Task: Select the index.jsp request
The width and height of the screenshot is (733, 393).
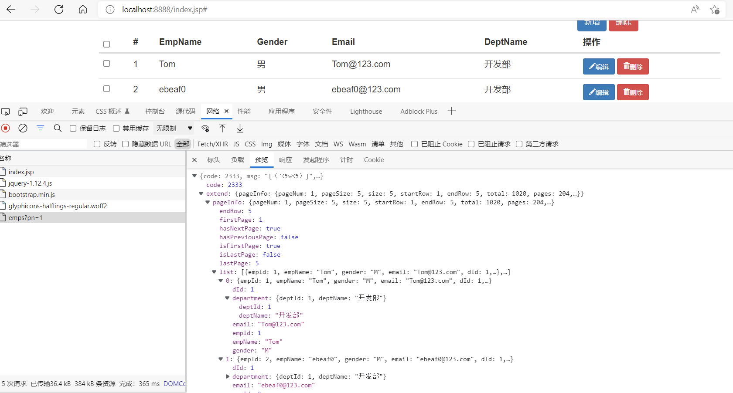Action: point(92,172)
